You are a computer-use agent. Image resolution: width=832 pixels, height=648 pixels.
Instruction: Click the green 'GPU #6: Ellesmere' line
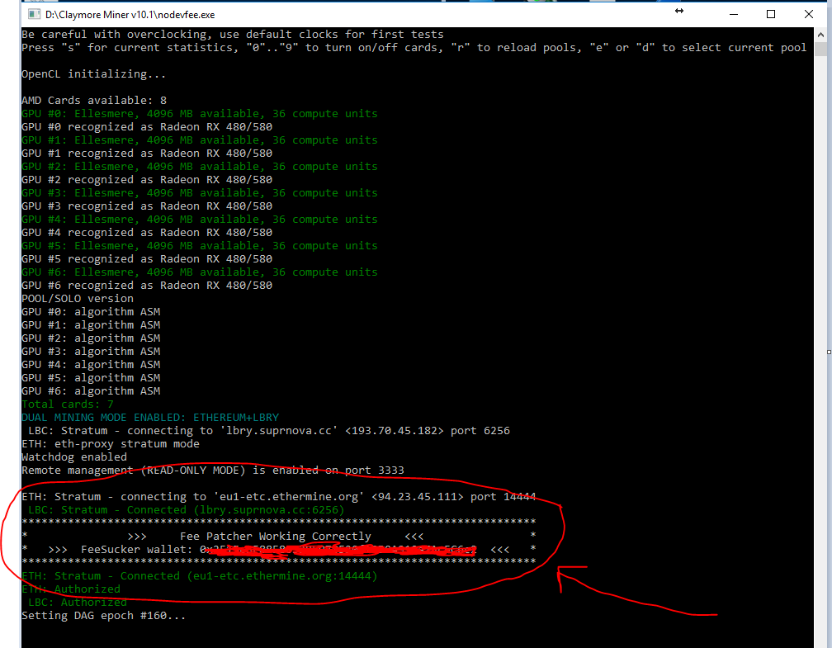(x=200, y=272)
